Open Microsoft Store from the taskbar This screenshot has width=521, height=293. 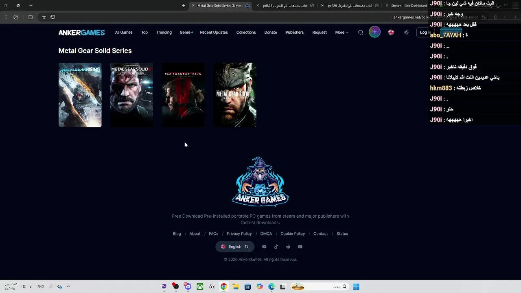247,287
